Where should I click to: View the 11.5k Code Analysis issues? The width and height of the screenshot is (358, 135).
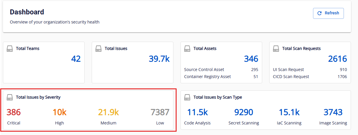[198, 112]
